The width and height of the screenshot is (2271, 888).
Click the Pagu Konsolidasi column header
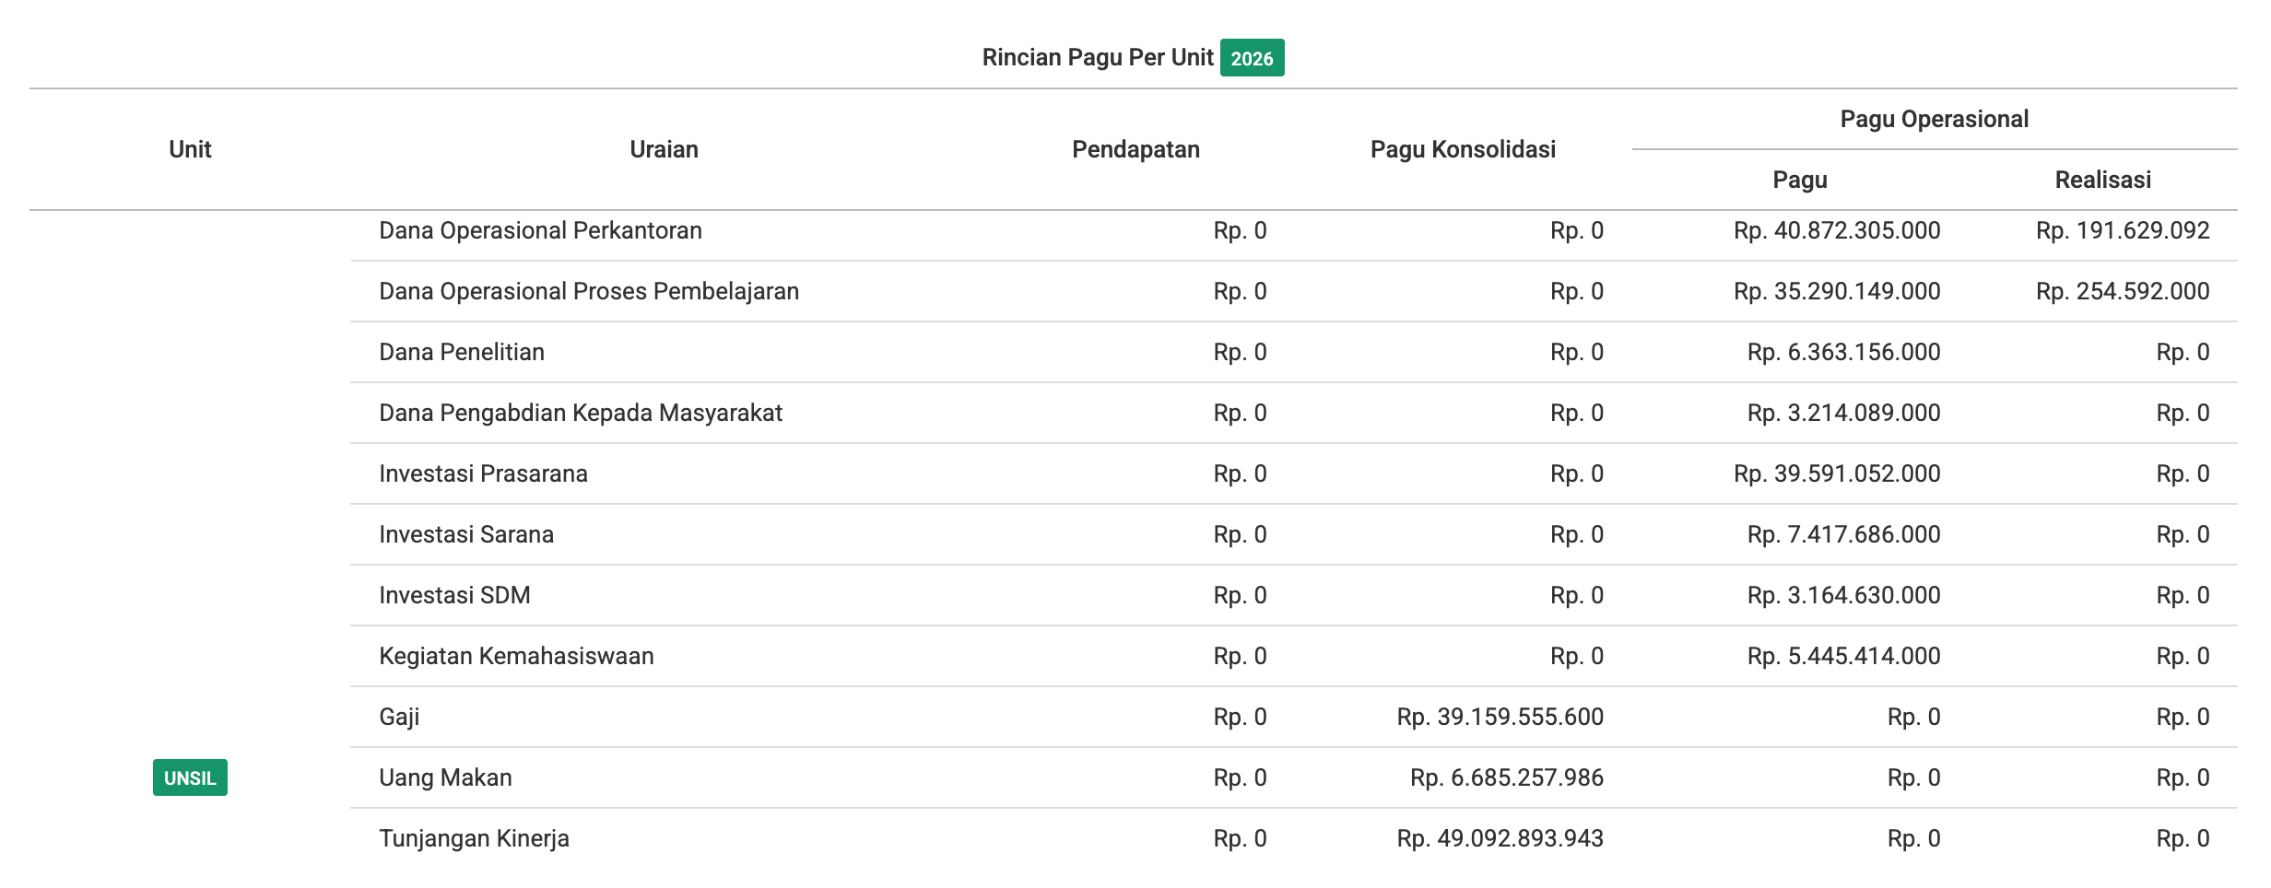(x=1462, y=149)
